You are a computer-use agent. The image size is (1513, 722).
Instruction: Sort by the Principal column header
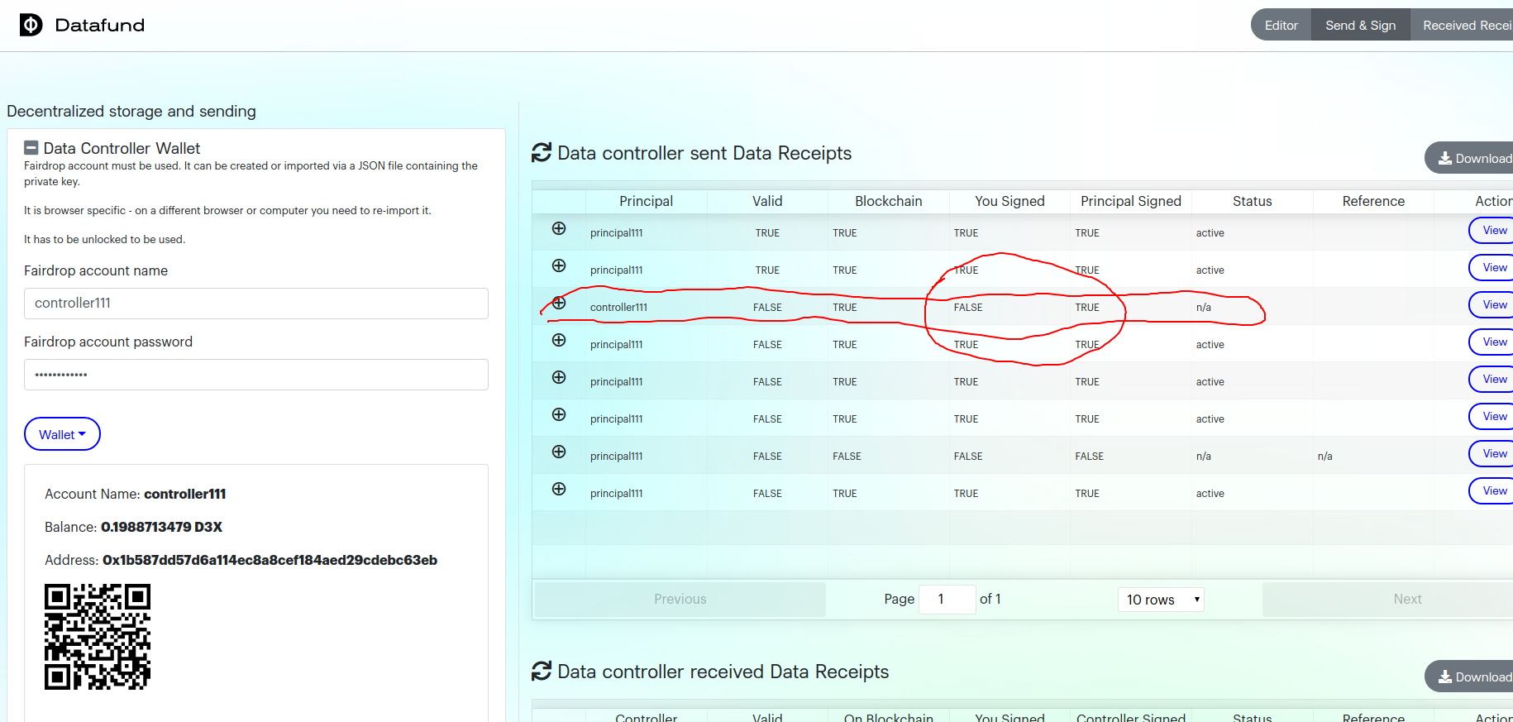646,201
